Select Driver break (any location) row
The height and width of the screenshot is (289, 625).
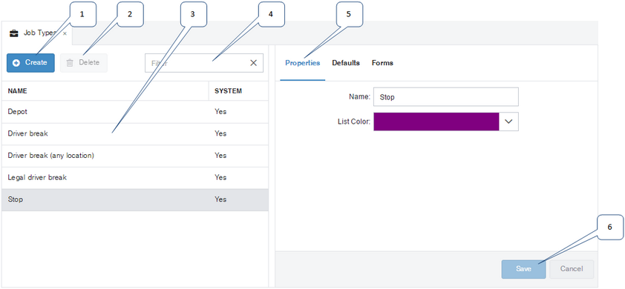tap(135, 156)
